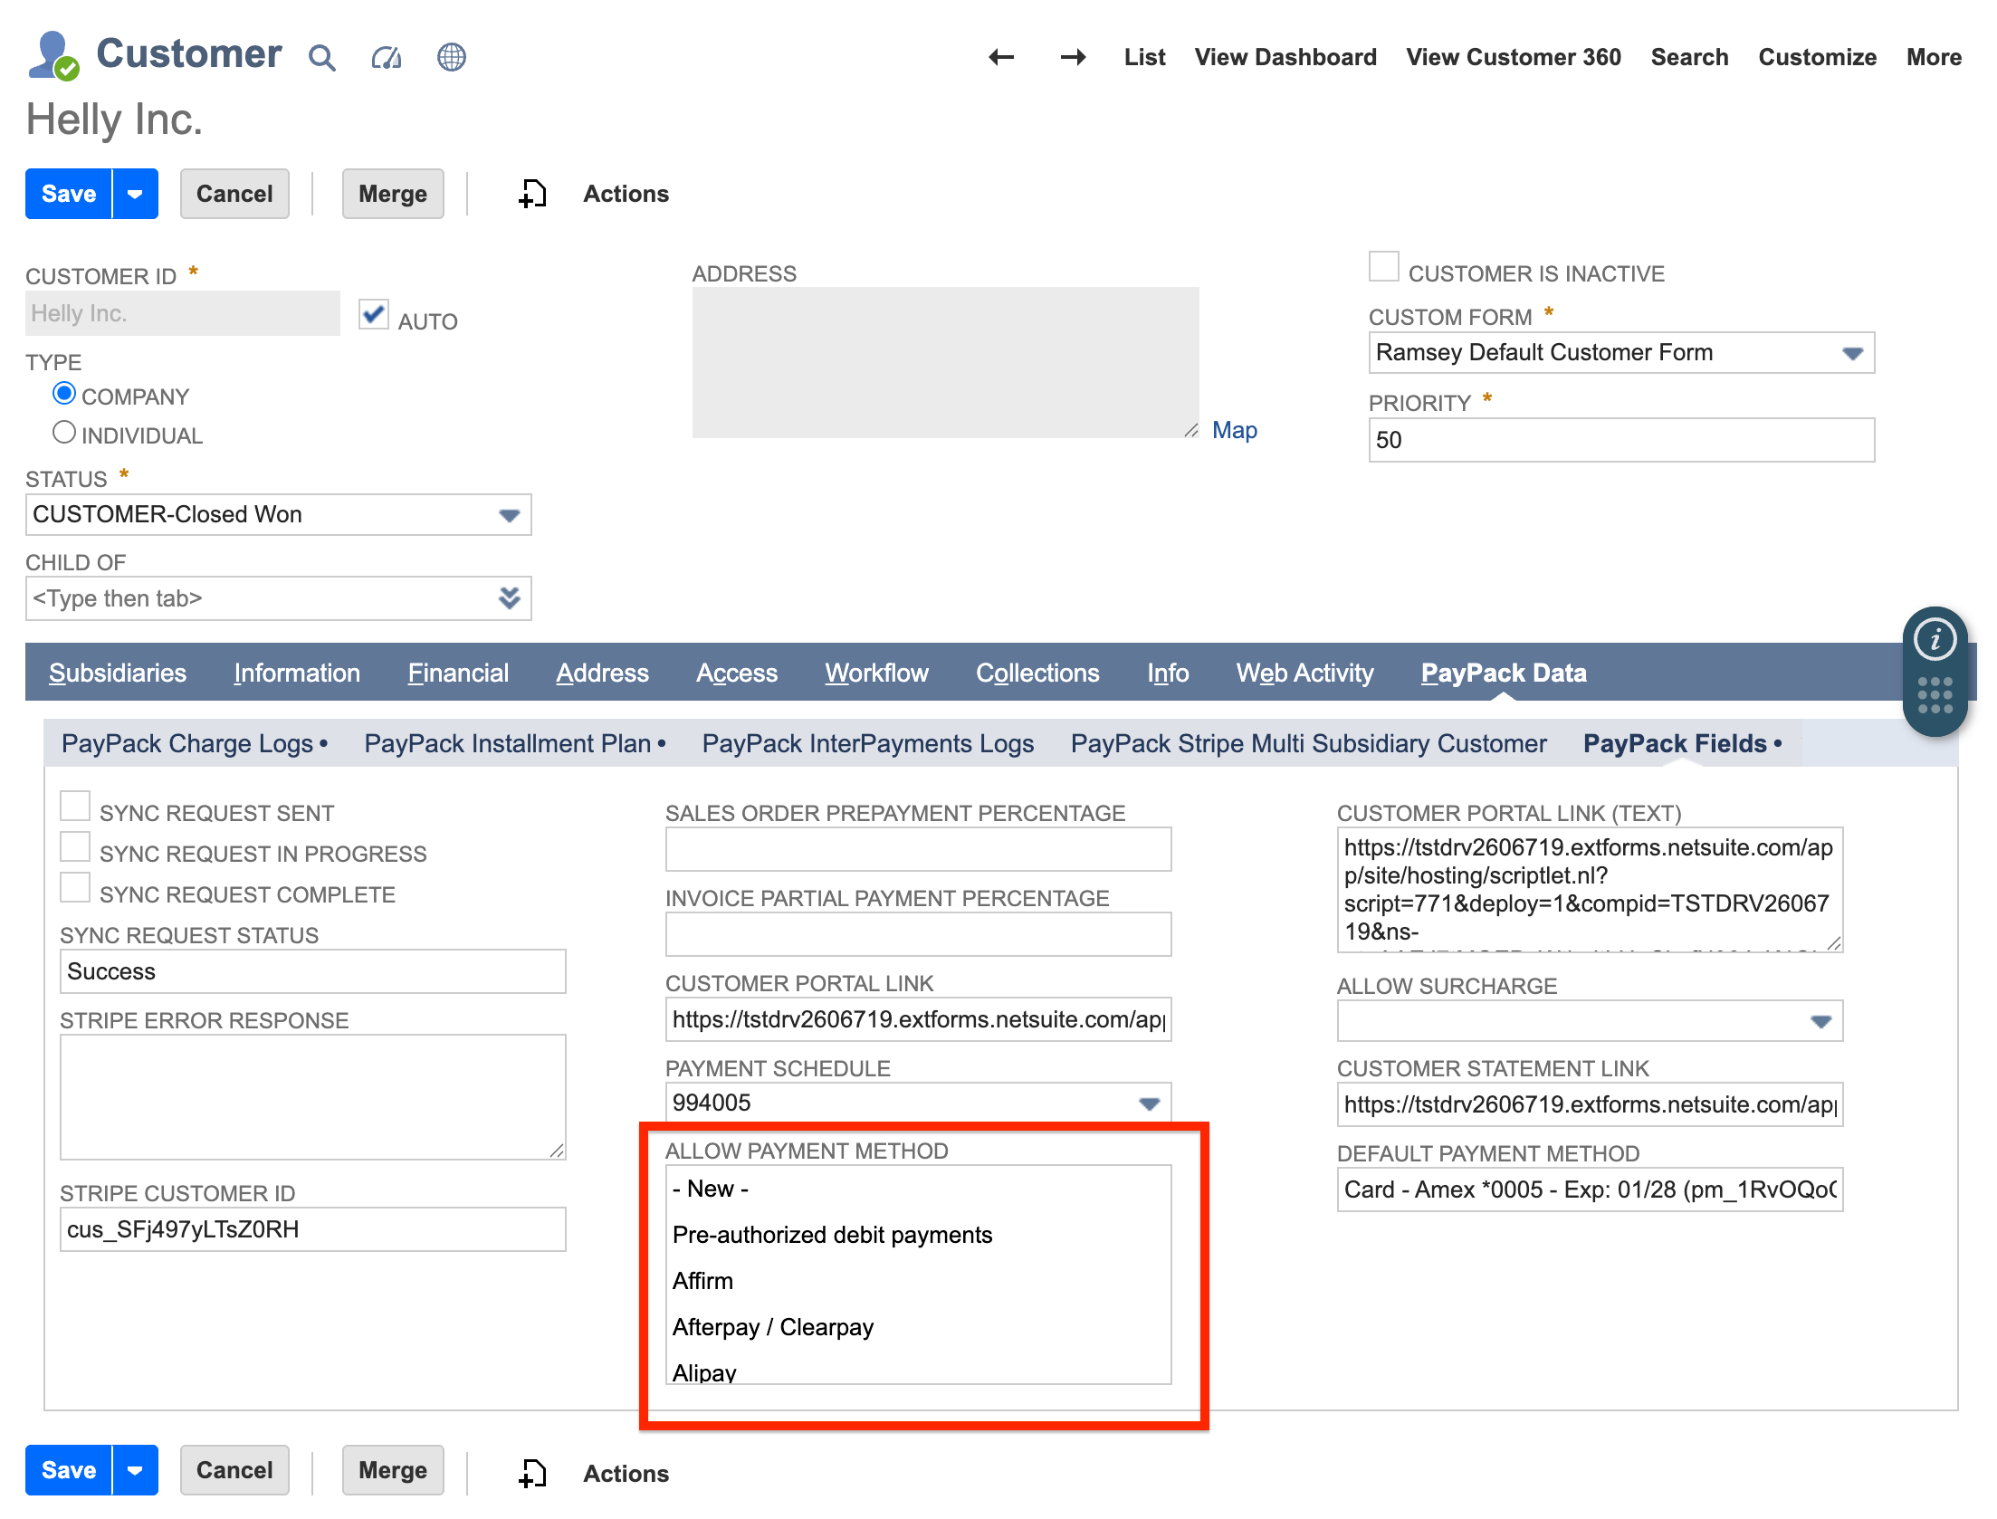Navigate back using the left arrow icon
1997x1519 pixels.
coord(1000,57)
